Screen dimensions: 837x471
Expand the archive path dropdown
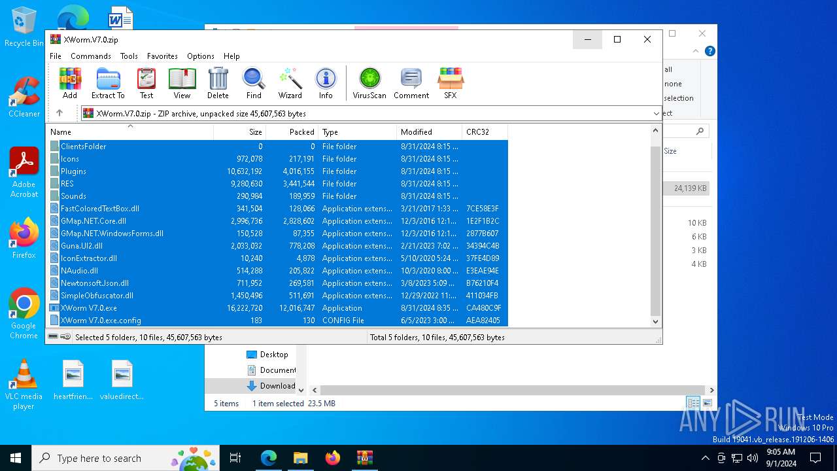coord(656,113)
